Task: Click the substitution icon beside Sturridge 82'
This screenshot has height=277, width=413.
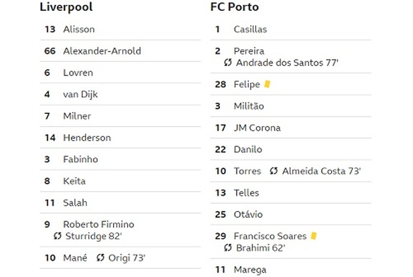Action: click(x=58, y=236)
